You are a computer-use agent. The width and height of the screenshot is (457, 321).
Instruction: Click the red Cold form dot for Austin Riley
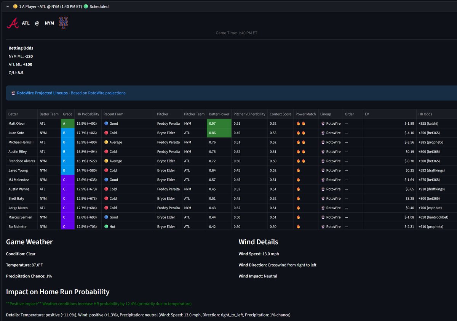click(x=106, y=152)
